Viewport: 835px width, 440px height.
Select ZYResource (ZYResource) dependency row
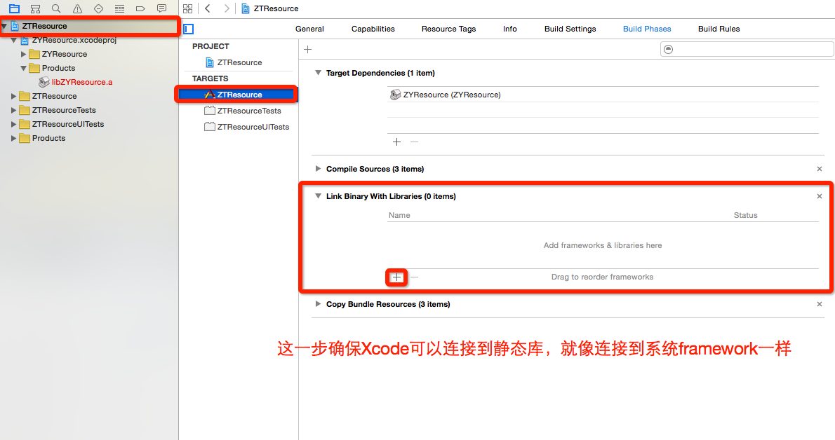click(603, 95)
